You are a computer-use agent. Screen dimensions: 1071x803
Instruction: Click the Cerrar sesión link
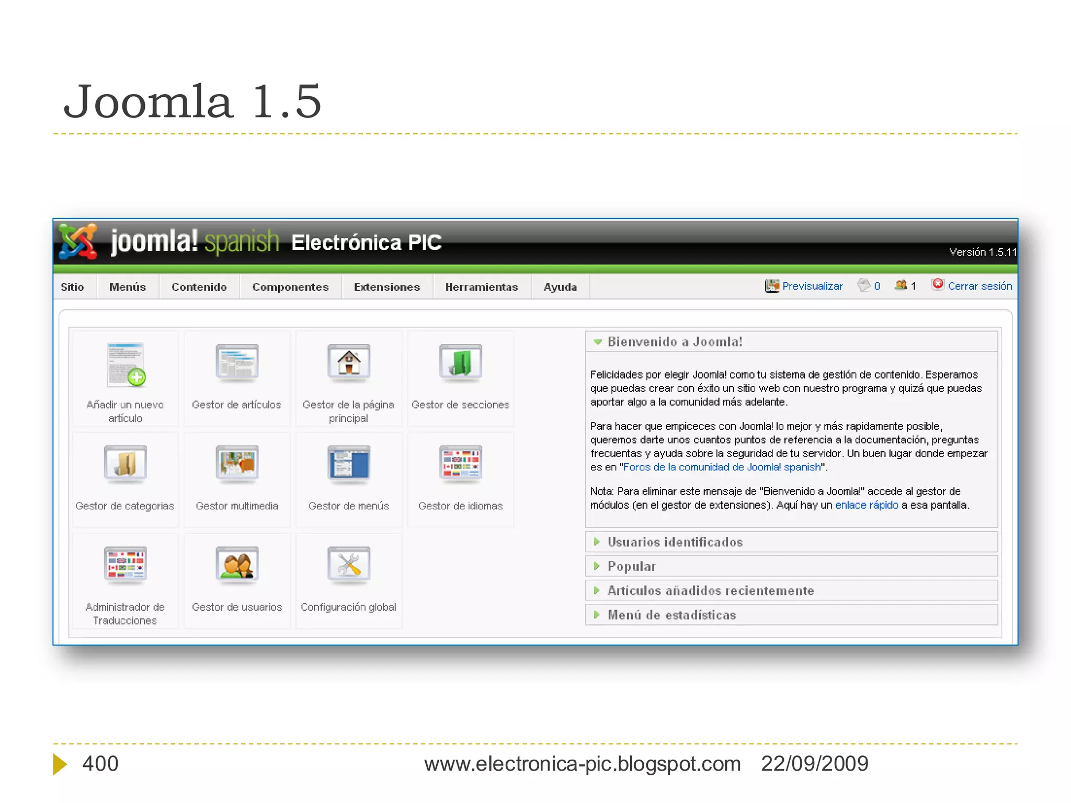point(980,286)
